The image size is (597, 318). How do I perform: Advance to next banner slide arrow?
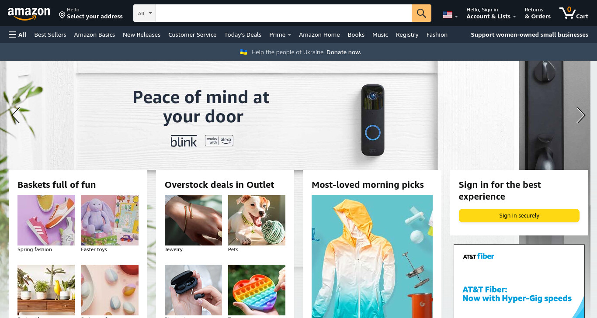580,115
